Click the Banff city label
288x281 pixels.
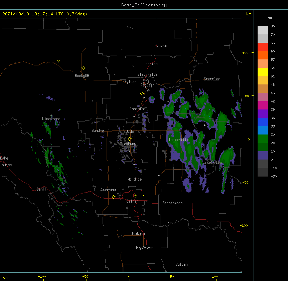tap(41, 189)
